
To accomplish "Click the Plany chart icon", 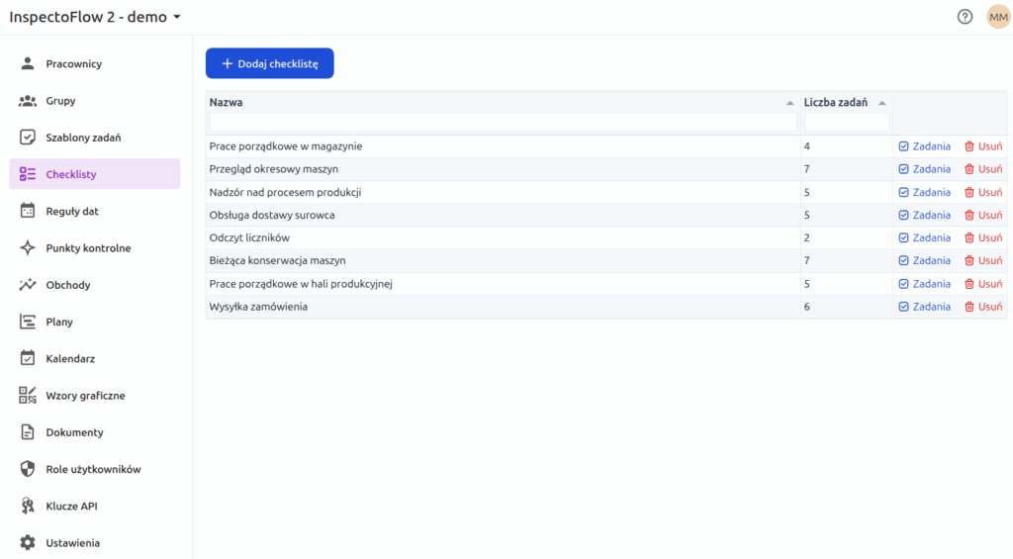I will 27,322.
